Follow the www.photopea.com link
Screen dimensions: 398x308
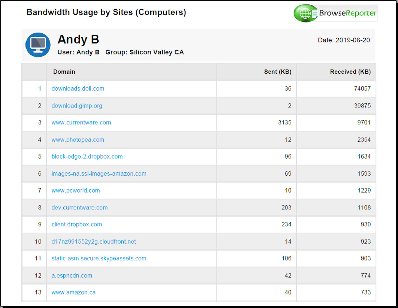[78, 140]
